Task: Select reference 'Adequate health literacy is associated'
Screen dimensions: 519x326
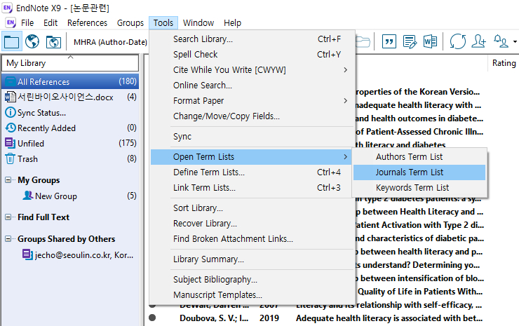Action: click(389, 318)
